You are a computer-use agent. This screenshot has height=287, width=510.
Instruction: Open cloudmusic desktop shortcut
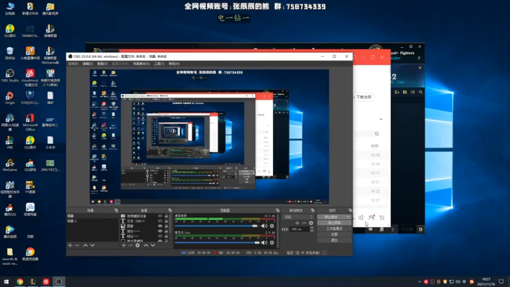tap(30, 77)
